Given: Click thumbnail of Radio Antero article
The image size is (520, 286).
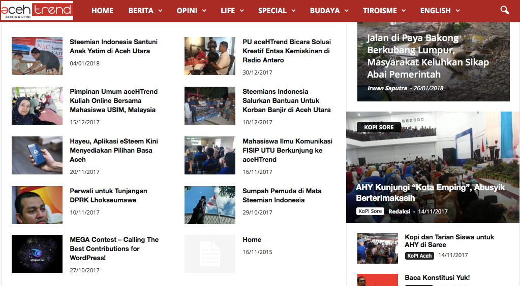Looking at the screenshot, I should (209, 56).
